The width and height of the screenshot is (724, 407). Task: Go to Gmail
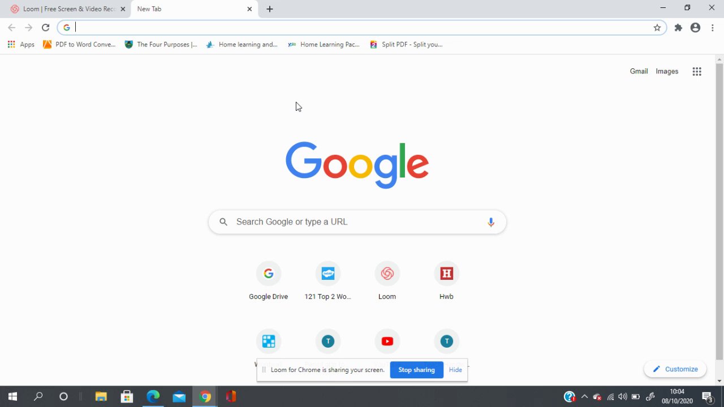pos(639,71)
